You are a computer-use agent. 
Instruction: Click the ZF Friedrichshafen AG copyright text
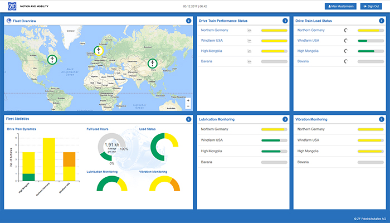tap(370, 219)
